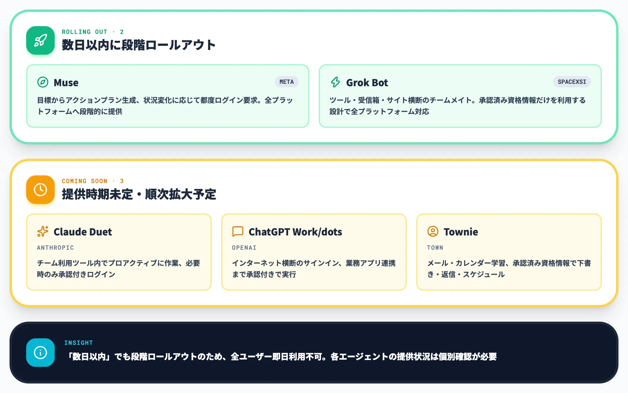Screen dimensions: 628x393
Task: Click the user circle icon beside Townie
Action: coord(433,231)
